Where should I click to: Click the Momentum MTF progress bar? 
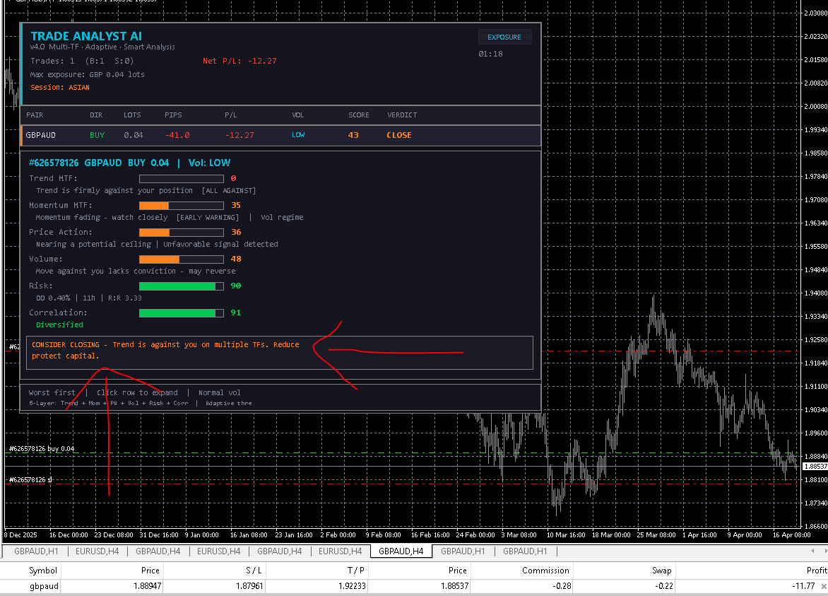[181, 206]
